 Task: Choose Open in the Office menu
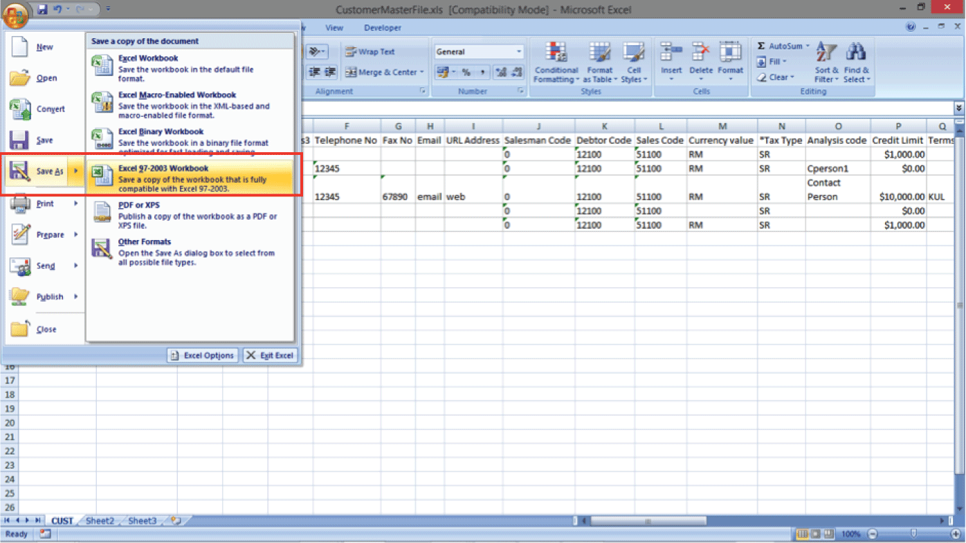pos(44,78)
